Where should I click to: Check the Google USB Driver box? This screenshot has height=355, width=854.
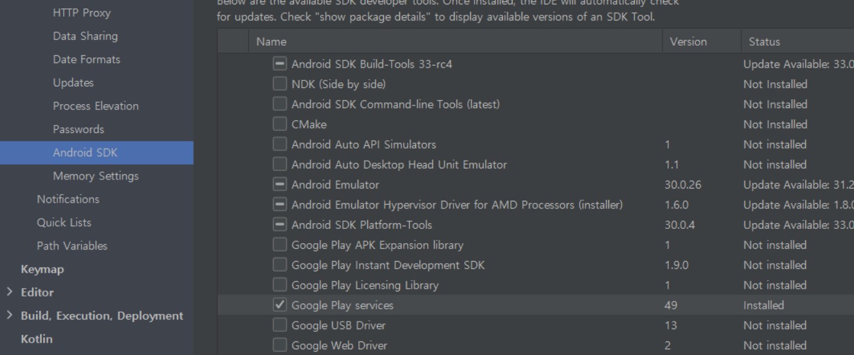(280, 325)
